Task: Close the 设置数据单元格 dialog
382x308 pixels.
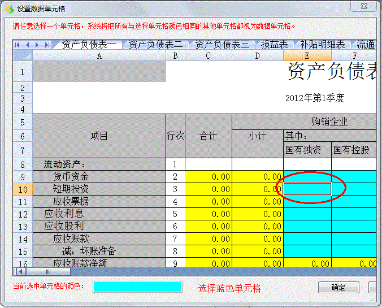Action: (364, 6)
